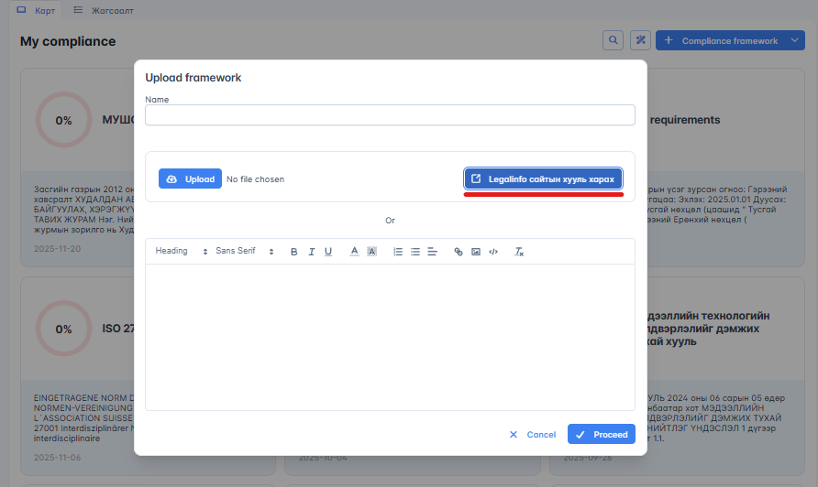Insert an image in the editor
Image resolution: width=818 pixels, height=487 pixels.
(476, 252)
